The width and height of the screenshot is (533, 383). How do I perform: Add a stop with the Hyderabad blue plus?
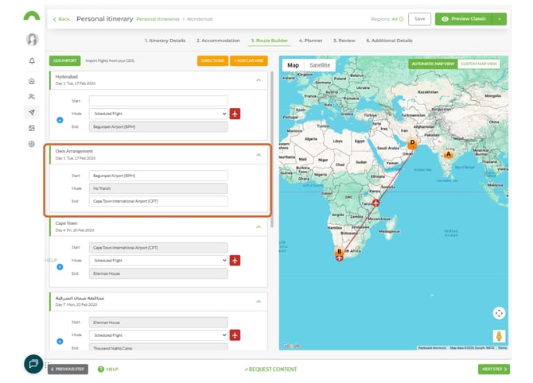(60, 120)
